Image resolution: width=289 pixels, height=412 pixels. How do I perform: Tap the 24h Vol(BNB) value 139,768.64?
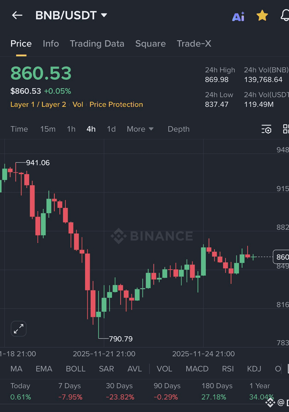pos(263,80)
